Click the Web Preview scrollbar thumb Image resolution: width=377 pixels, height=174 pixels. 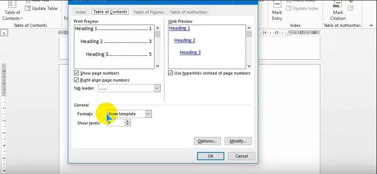(x=249, y=34)
